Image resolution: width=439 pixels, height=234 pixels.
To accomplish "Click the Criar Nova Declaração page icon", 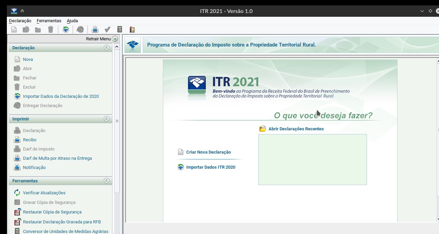I will [x=181, y=152].
